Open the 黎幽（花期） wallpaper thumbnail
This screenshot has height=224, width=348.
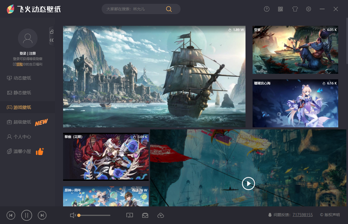[106, 157]
